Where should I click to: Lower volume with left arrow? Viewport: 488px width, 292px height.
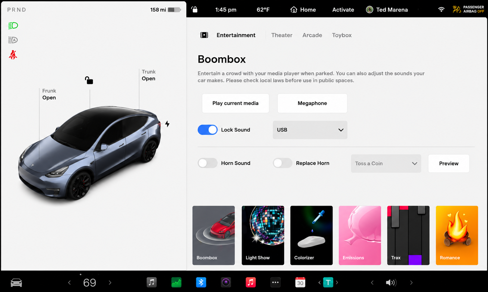[372, 282]
